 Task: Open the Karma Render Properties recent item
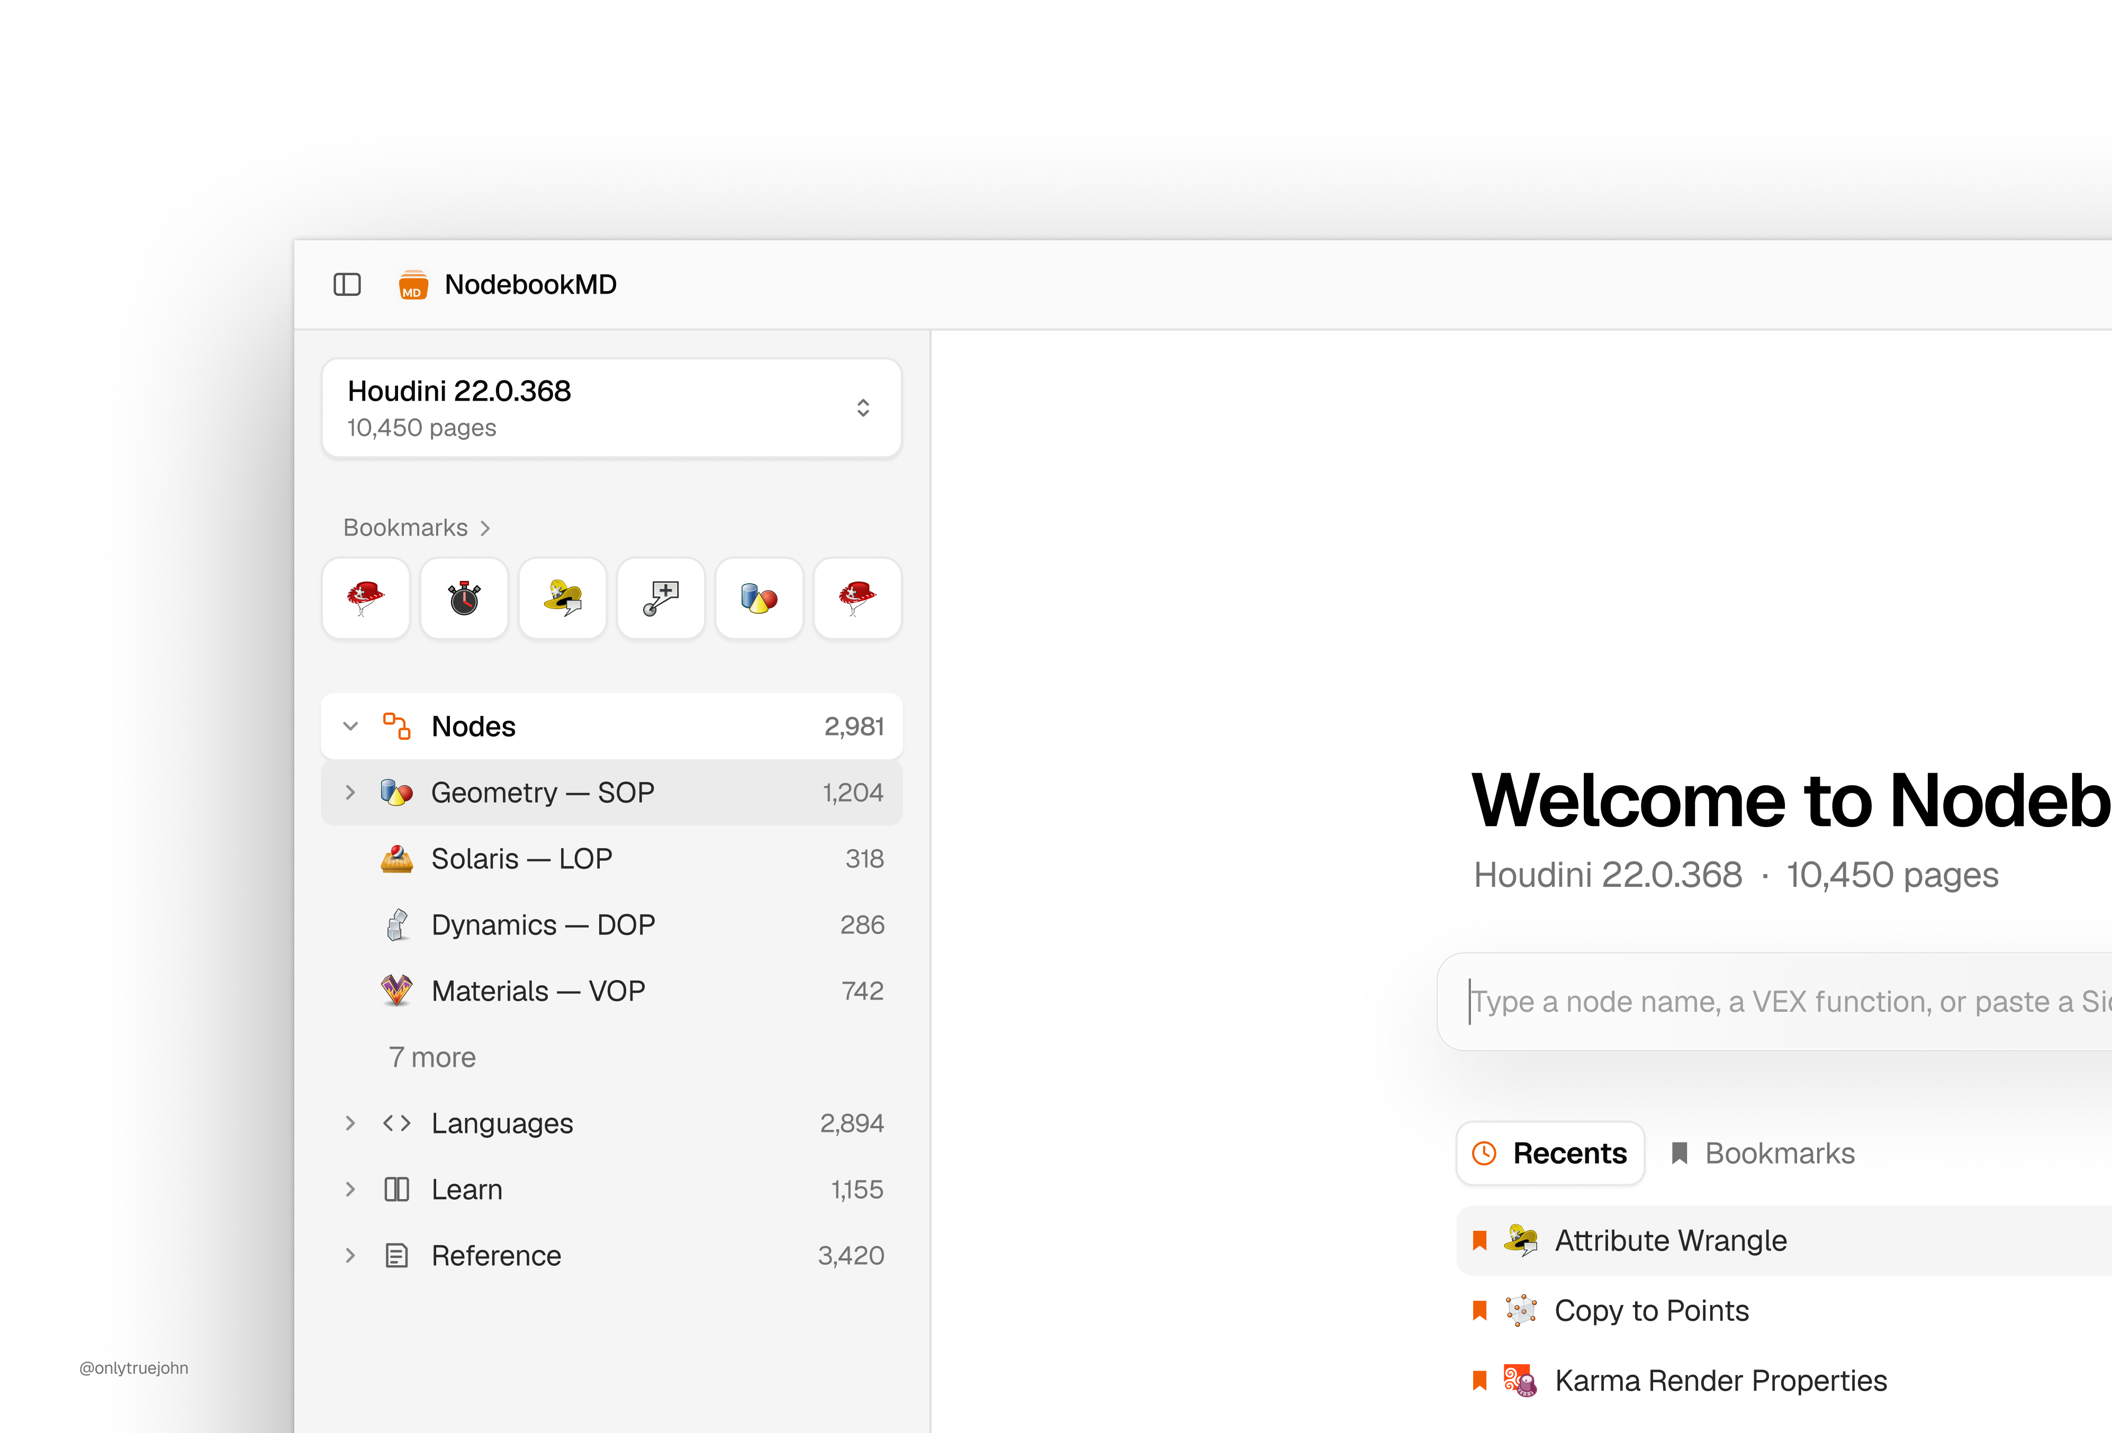[1784, 1380]
